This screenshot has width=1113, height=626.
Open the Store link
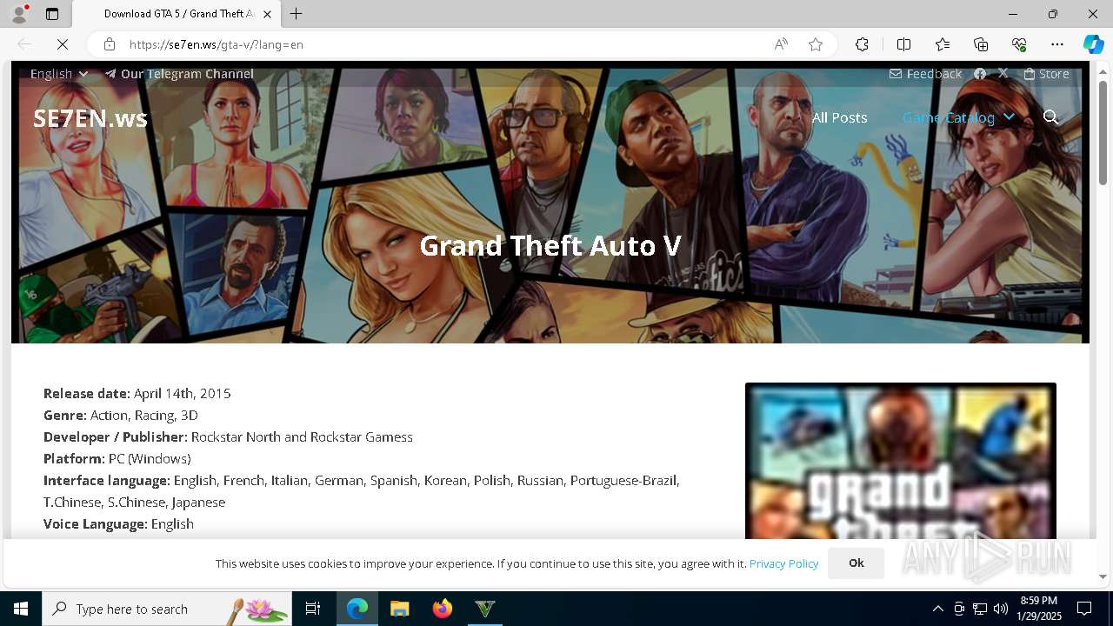(1046, 74)
